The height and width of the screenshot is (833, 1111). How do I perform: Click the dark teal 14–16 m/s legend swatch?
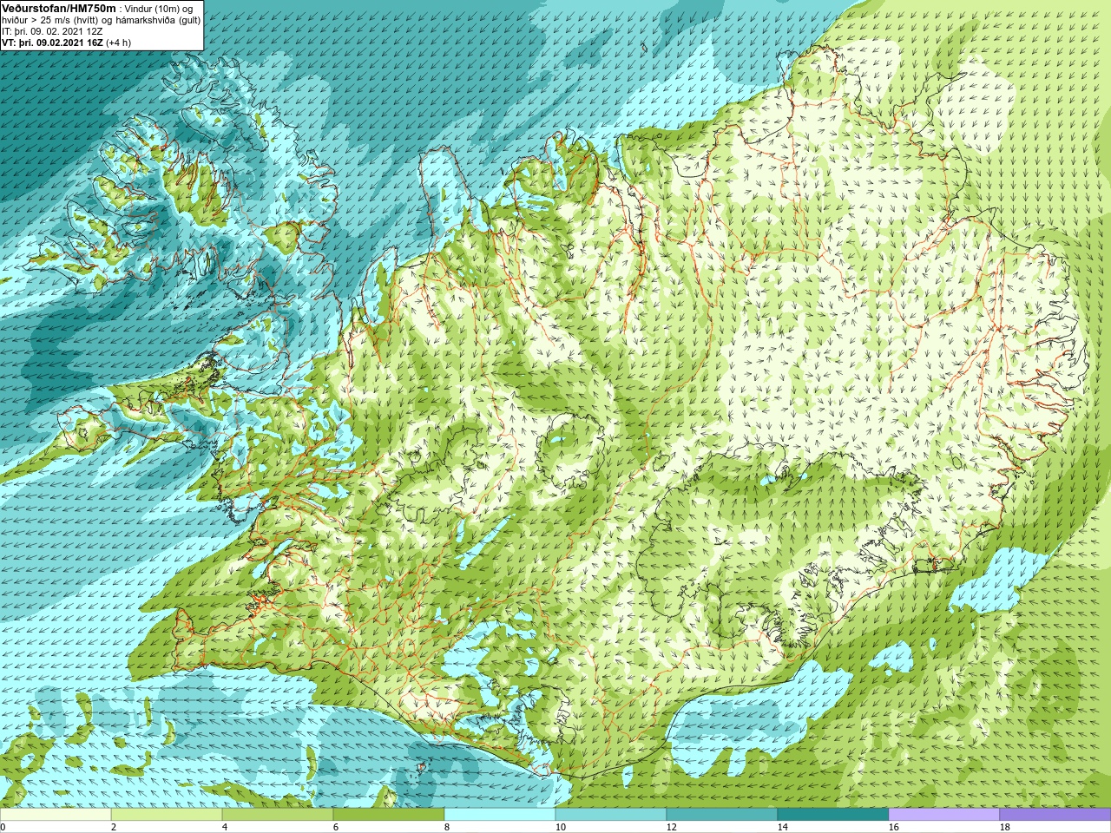[x=833, y=815]
